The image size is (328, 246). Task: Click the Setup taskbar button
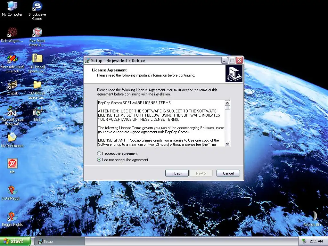point(59,242)
